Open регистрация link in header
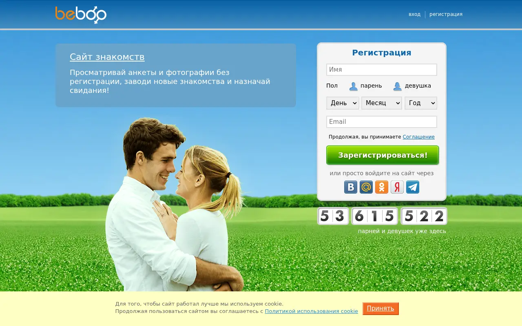The image size is (522, 326). [446, 14]
